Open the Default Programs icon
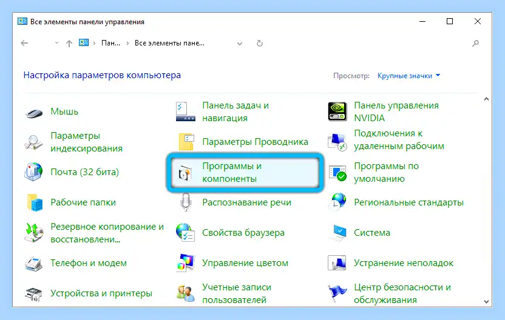Viewport: 505px width, 320px height. [337, 173]
